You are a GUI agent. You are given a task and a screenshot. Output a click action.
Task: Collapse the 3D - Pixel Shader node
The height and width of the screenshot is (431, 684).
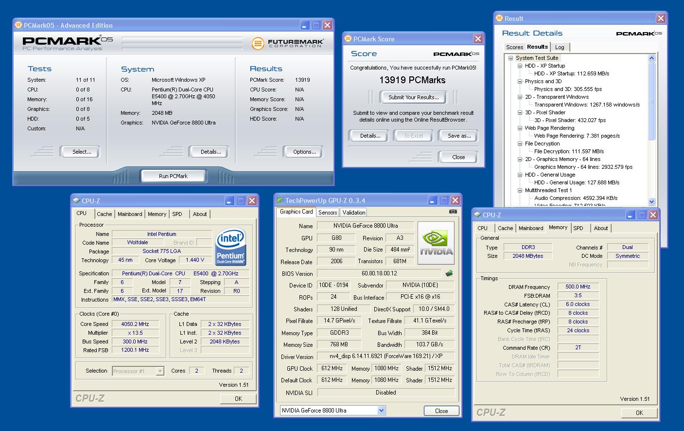click(520, 112)
